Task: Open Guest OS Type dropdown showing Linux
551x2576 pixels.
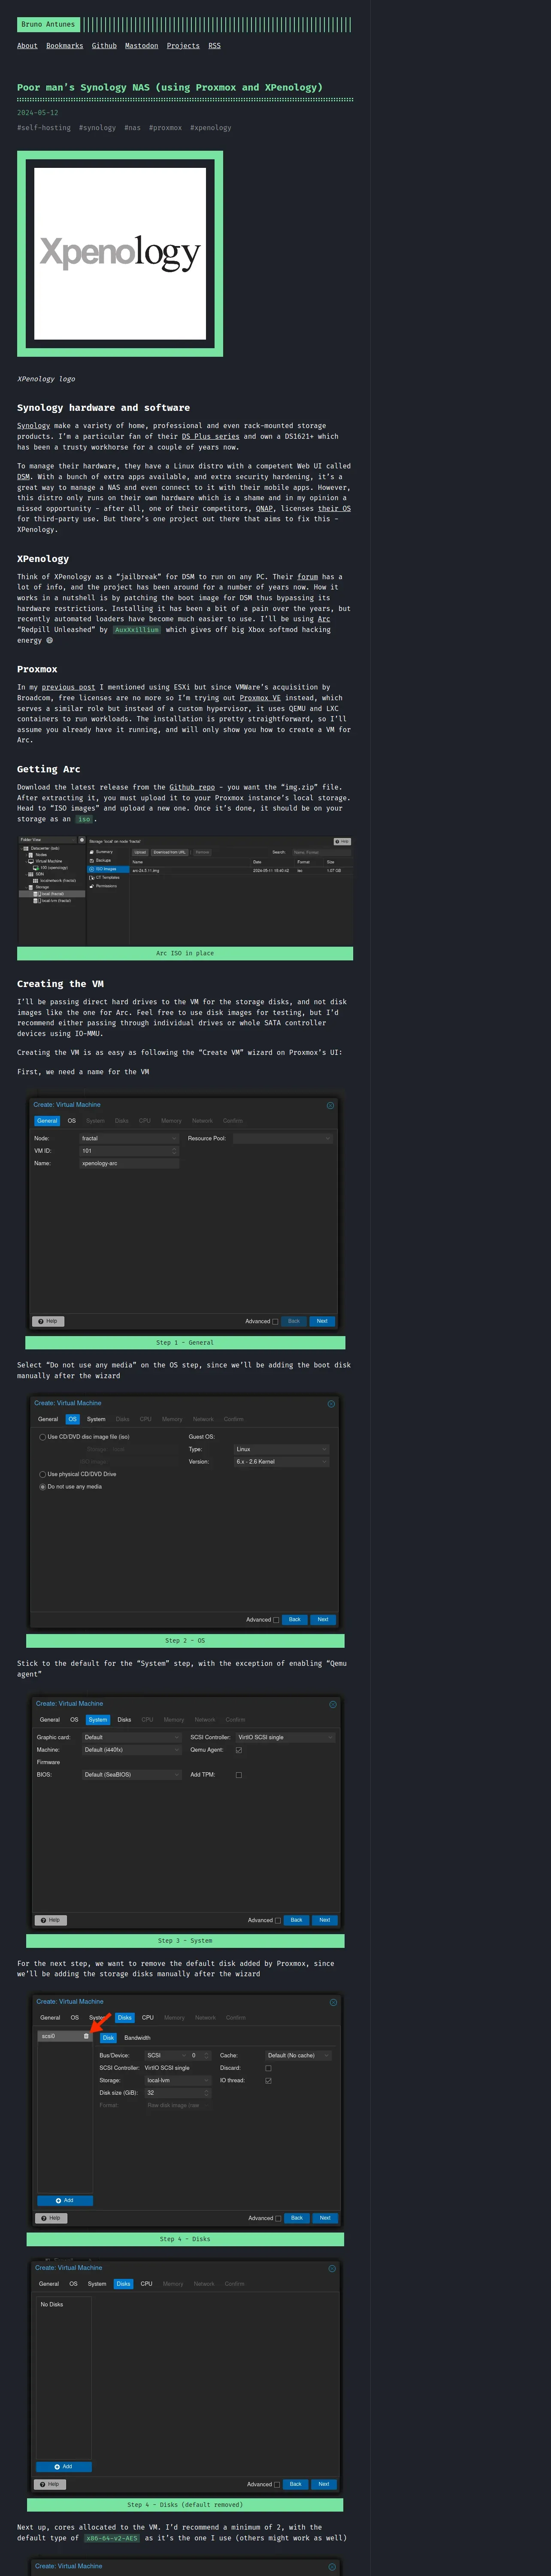Action: click(281, 1449)
